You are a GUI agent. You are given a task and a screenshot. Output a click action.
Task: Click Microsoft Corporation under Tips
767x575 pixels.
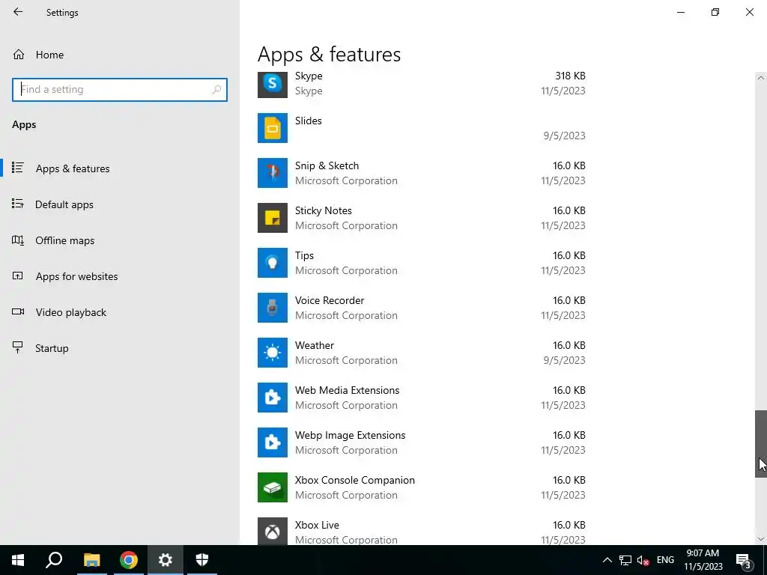coord(346,271)
